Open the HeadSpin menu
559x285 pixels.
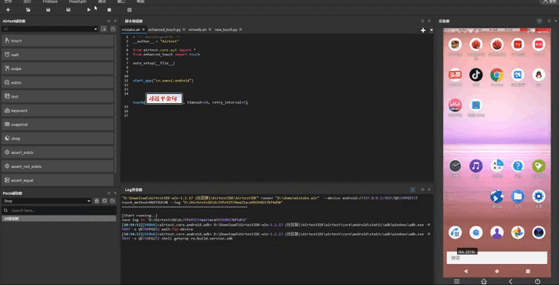click(77, 2)
